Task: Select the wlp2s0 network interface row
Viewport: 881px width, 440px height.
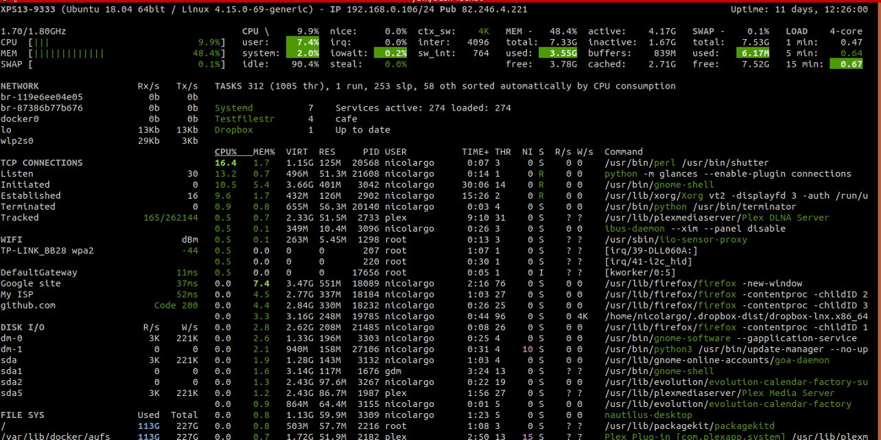Action: (x=99, y=141)
